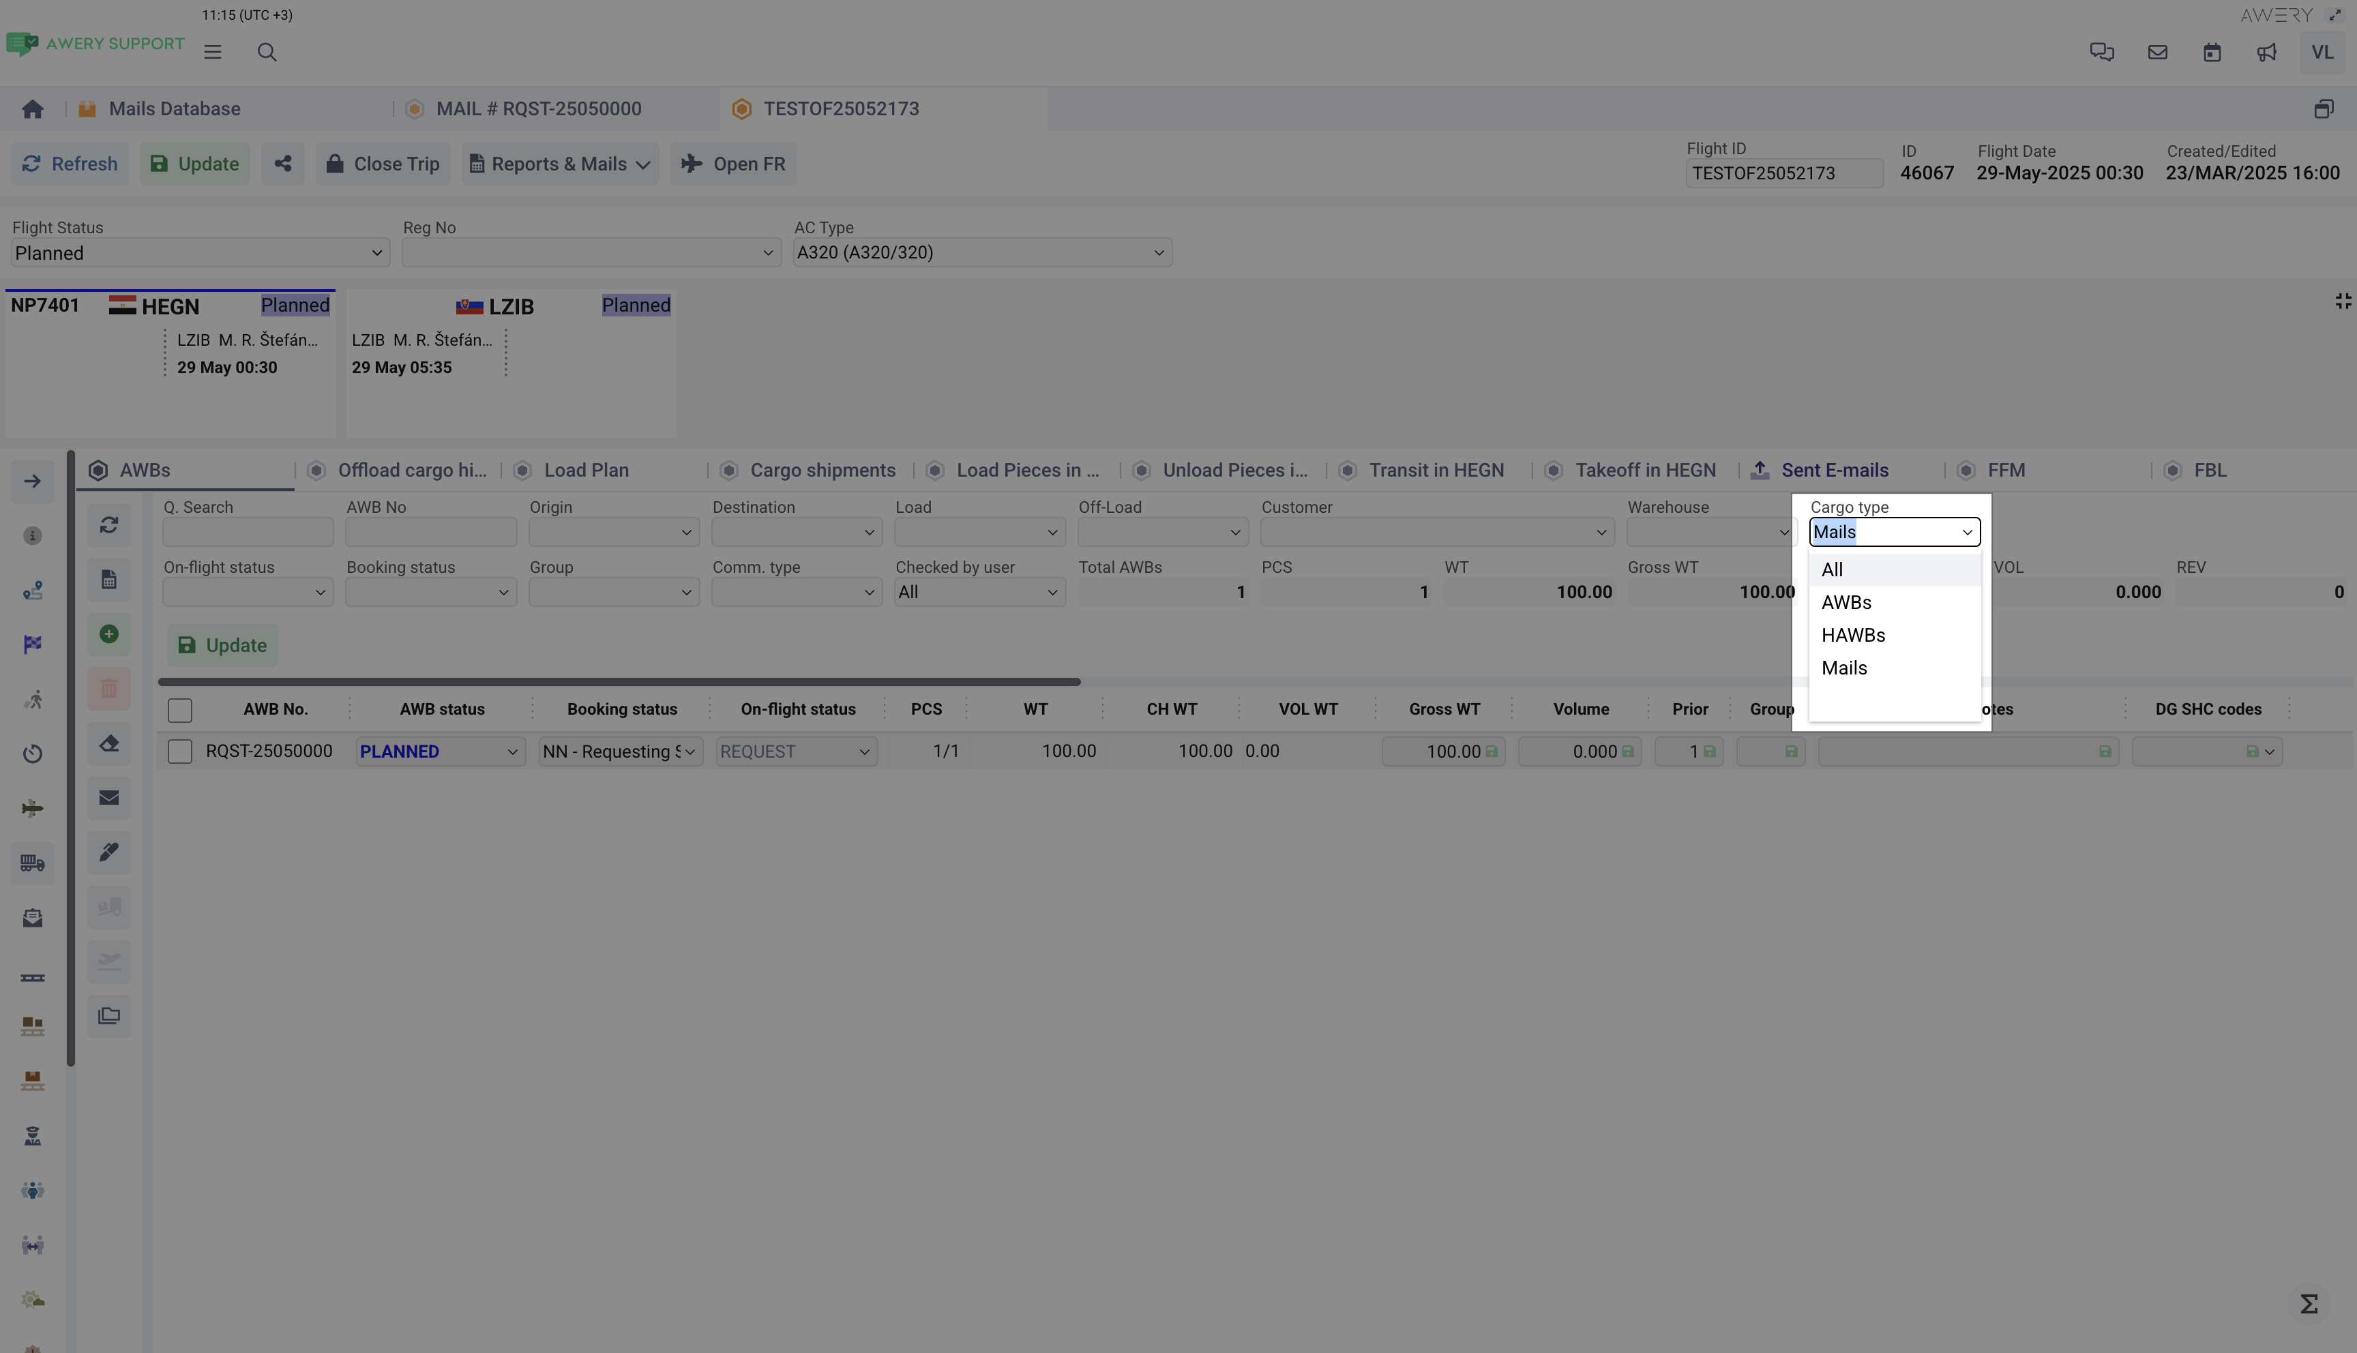Click the Q. Search input field
Screen dimensions: 2357x1353
tap(247, 533)
